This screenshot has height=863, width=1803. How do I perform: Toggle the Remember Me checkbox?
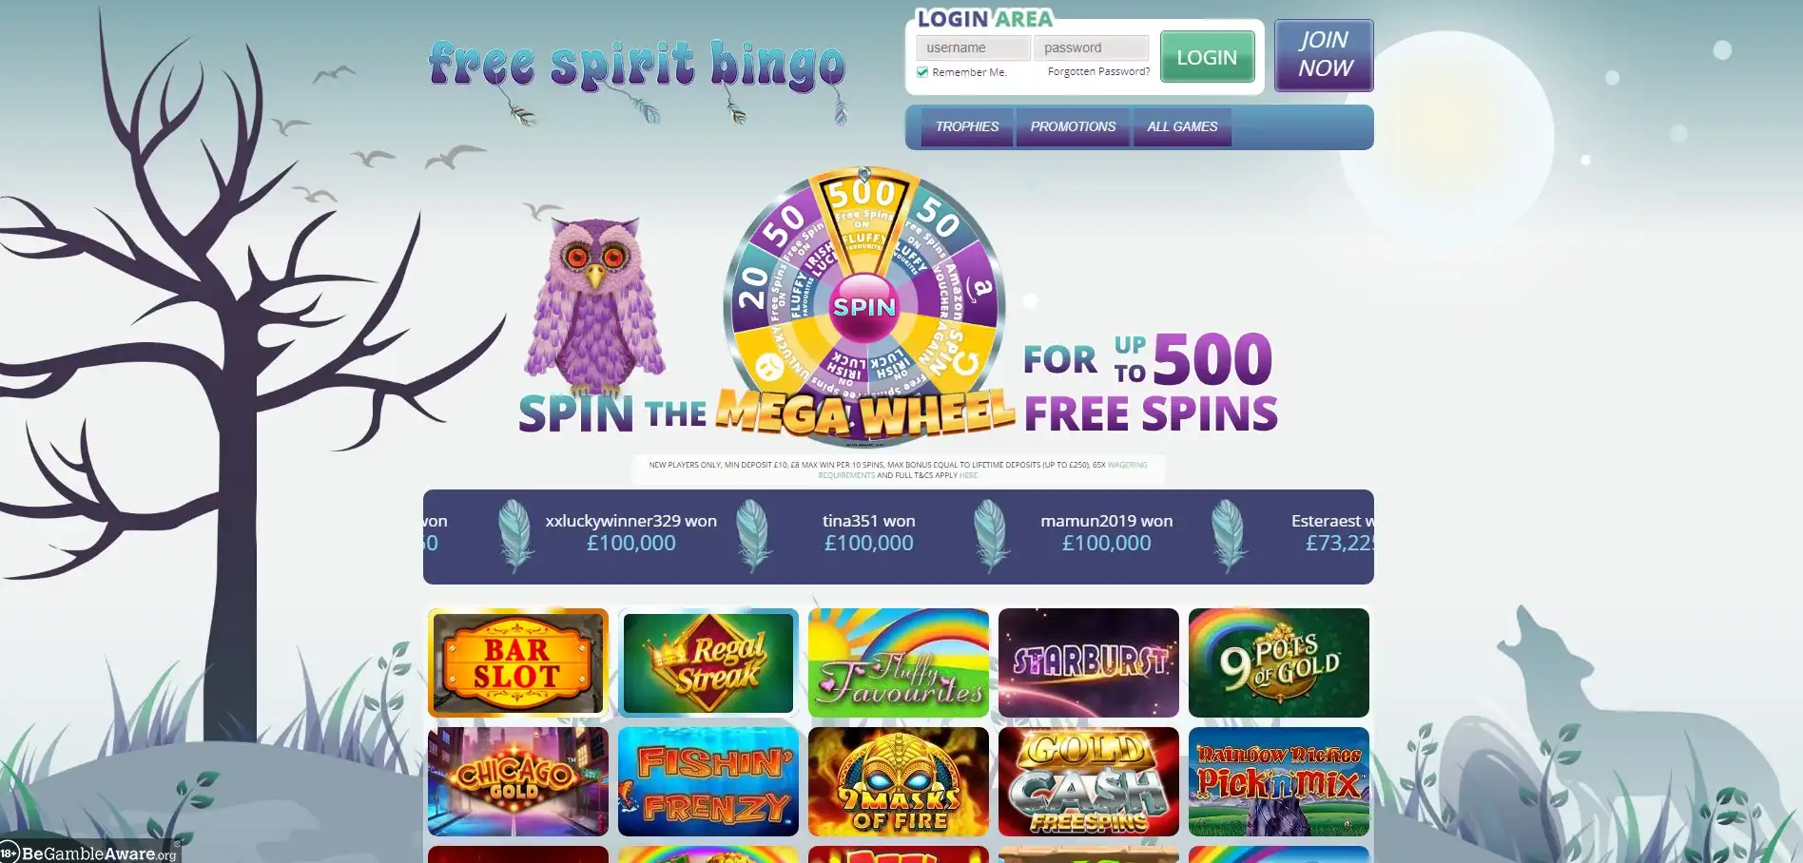pos(921,72)
